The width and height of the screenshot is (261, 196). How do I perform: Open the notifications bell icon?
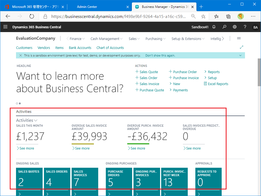point(214,27)
